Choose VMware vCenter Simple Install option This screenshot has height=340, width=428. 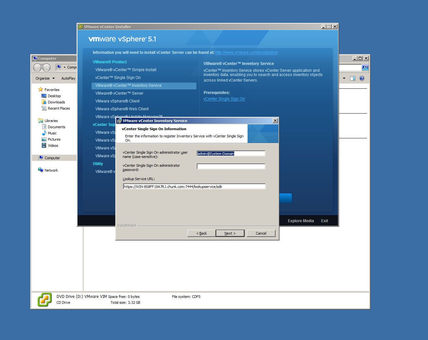pyautogui.click(x=126, y=70)
